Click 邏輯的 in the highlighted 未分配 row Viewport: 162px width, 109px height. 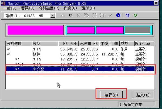[141, 69]
